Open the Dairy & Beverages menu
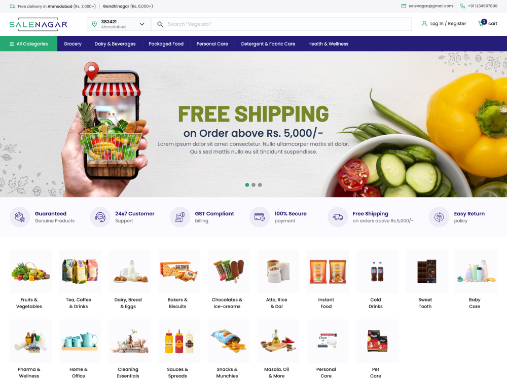The width and height of the screenshot is (507, 380). click(x=115, y=44)
